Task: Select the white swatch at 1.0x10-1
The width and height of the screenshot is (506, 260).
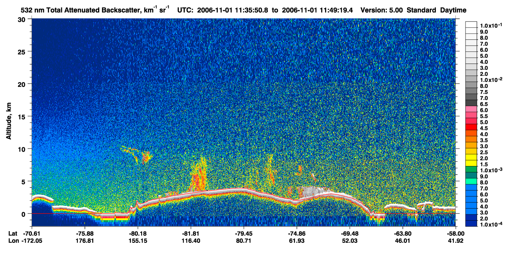Action: point(471,25)
